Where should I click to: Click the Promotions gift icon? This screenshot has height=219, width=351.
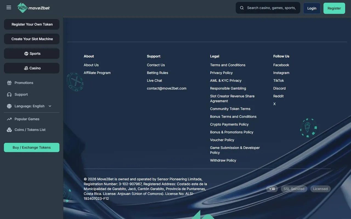(9, 83)
